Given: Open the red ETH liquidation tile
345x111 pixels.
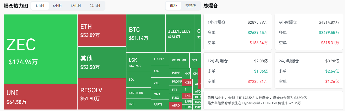Looking at the screenshot, I should click(102, 30).
